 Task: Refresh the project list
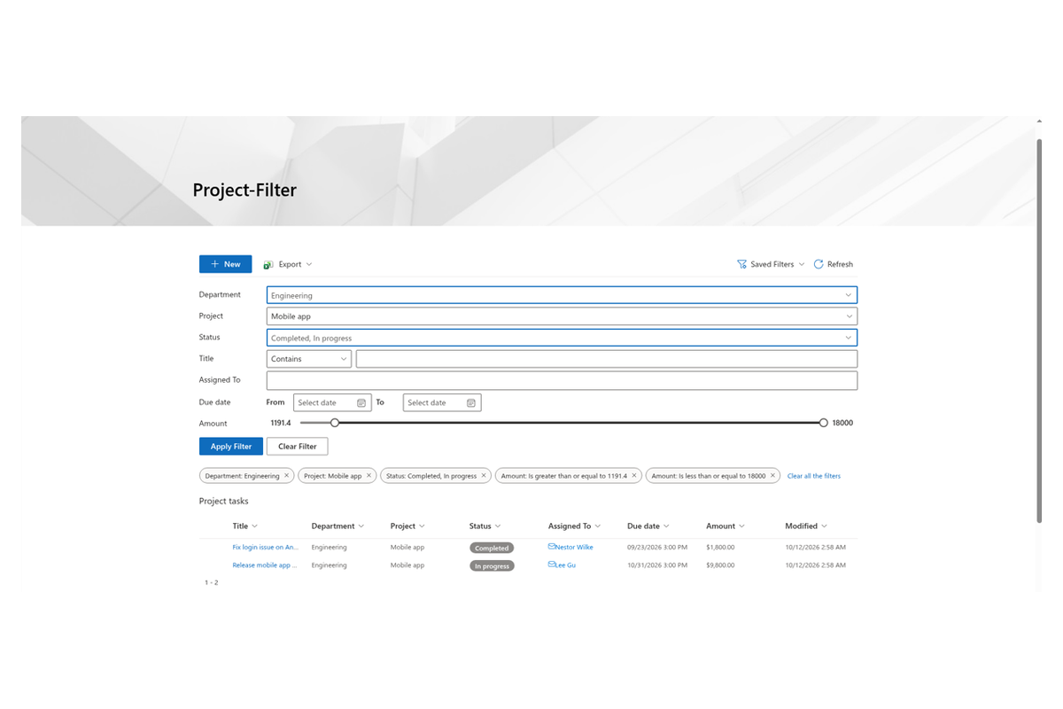[x=834, y=264]
